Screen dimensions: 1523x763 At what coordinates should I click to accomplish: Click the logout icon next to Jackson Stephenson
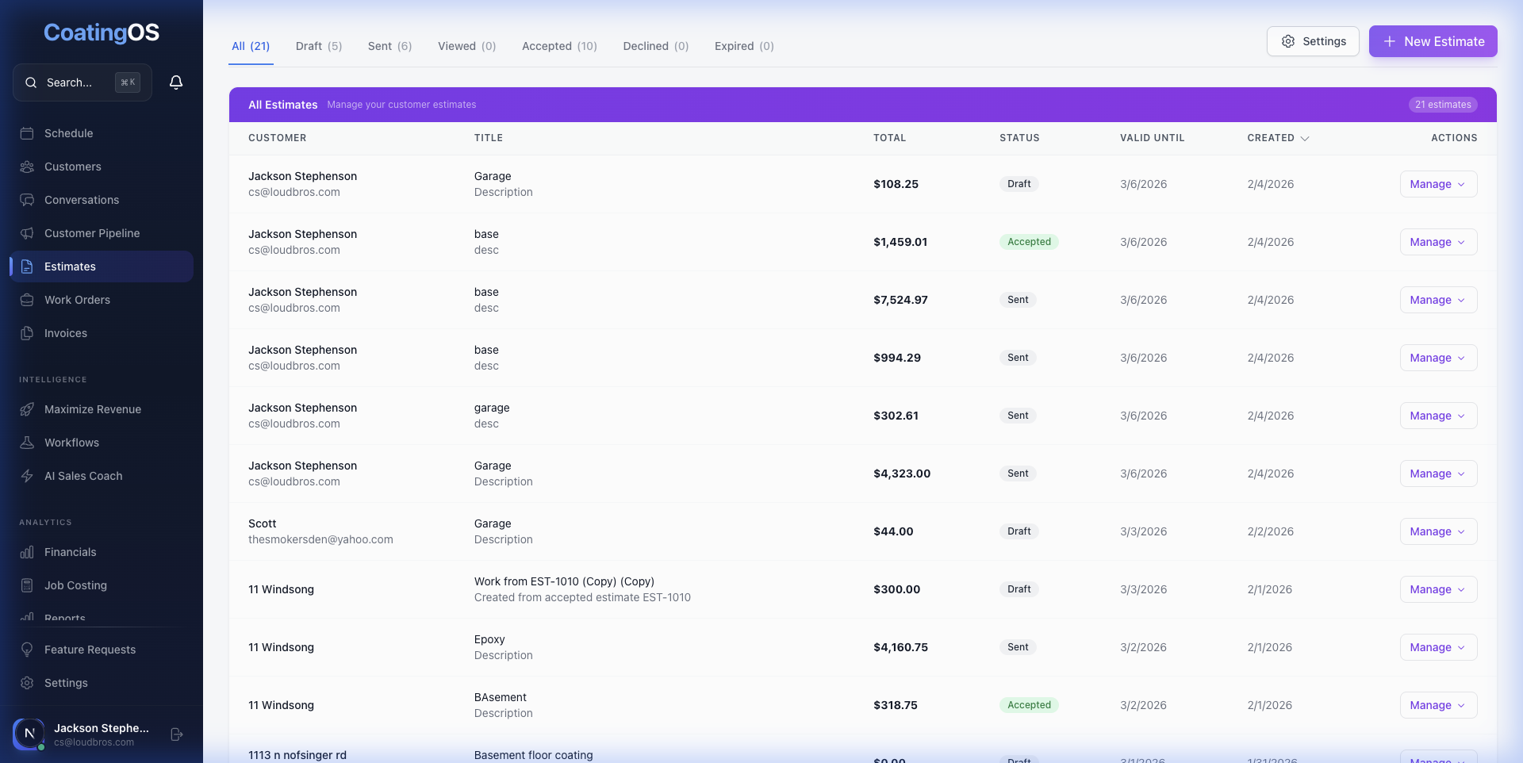176,734
